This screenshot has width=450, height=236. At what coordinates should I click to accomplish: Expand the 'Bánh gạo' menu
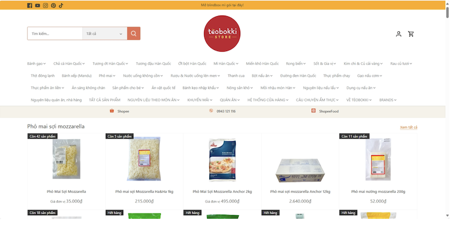(x=37, y=63)
